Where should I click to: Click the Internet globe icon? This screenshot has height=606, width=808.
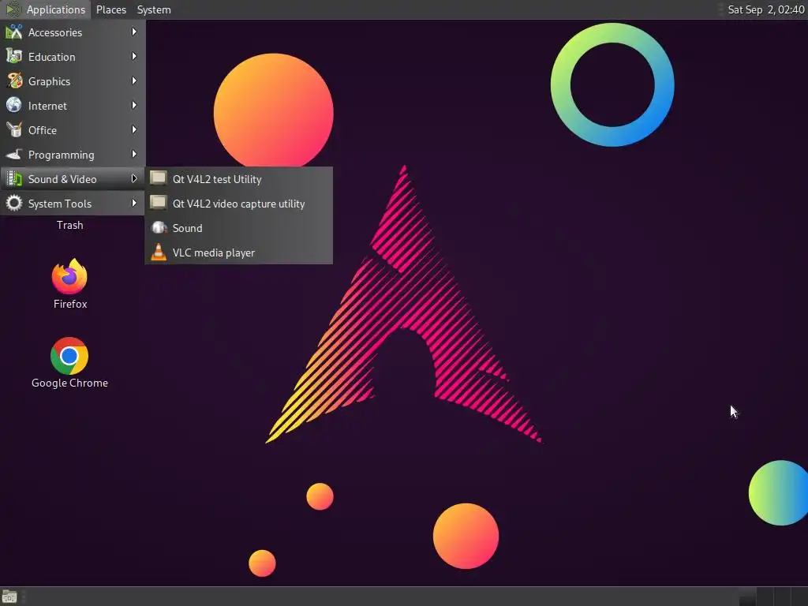pyautogui.click(x=14, y=105)
